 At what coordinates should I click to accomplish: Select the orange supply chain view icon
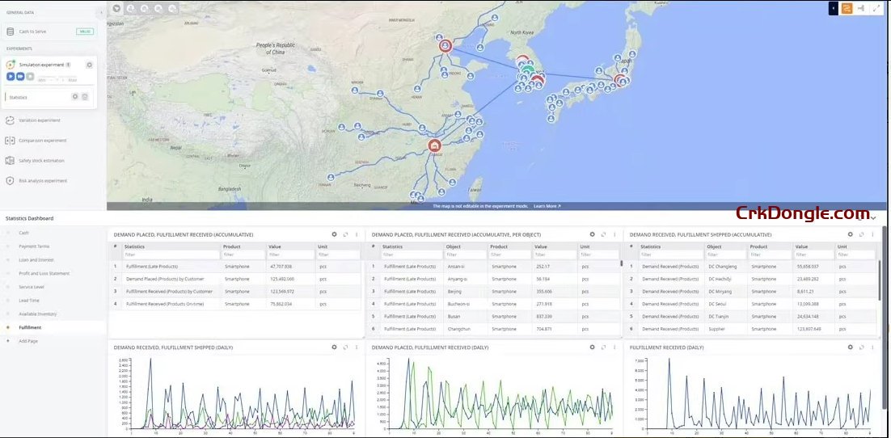click(x=847, y=8)
